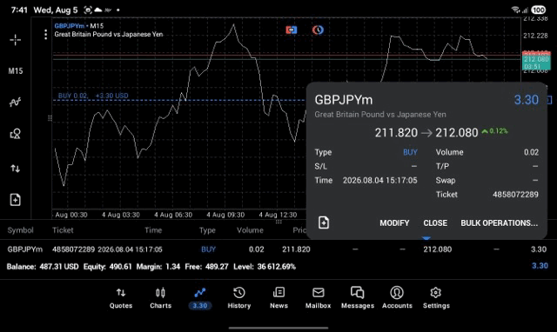The height and width of the screenshot is (332, 557).
Task: Open the indicators icon in left sidebar
Action: [16, 103]
